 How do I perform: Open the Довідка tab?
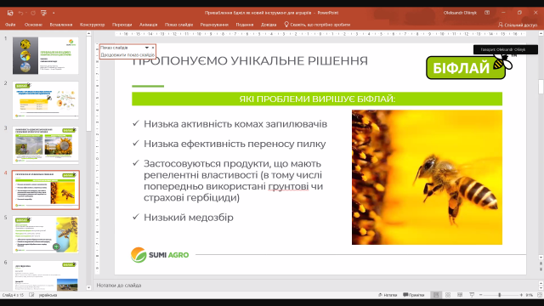(x=269, y=25)
